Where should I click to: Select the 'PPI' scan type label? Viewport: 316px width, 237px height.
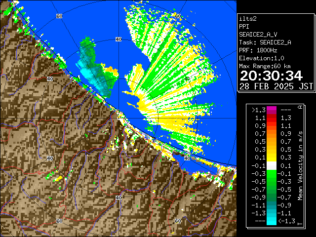[244, 27]
